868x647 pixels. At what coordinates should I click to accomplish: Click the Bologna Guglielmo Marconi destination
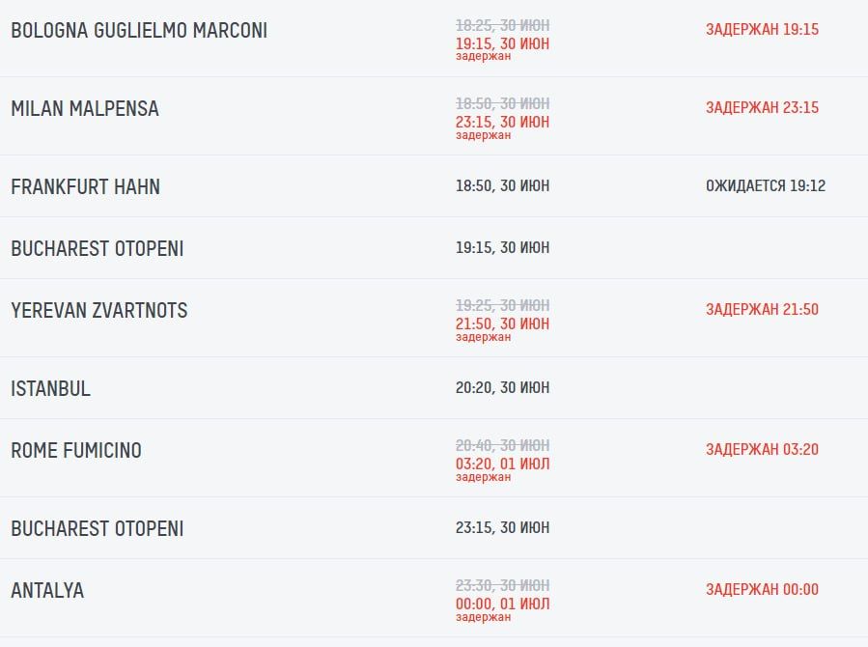click(x=139, y=31)
